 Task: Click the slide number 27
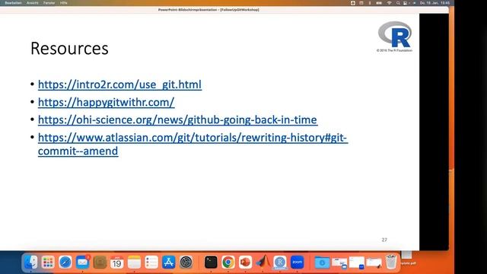(x=384, y=240)
